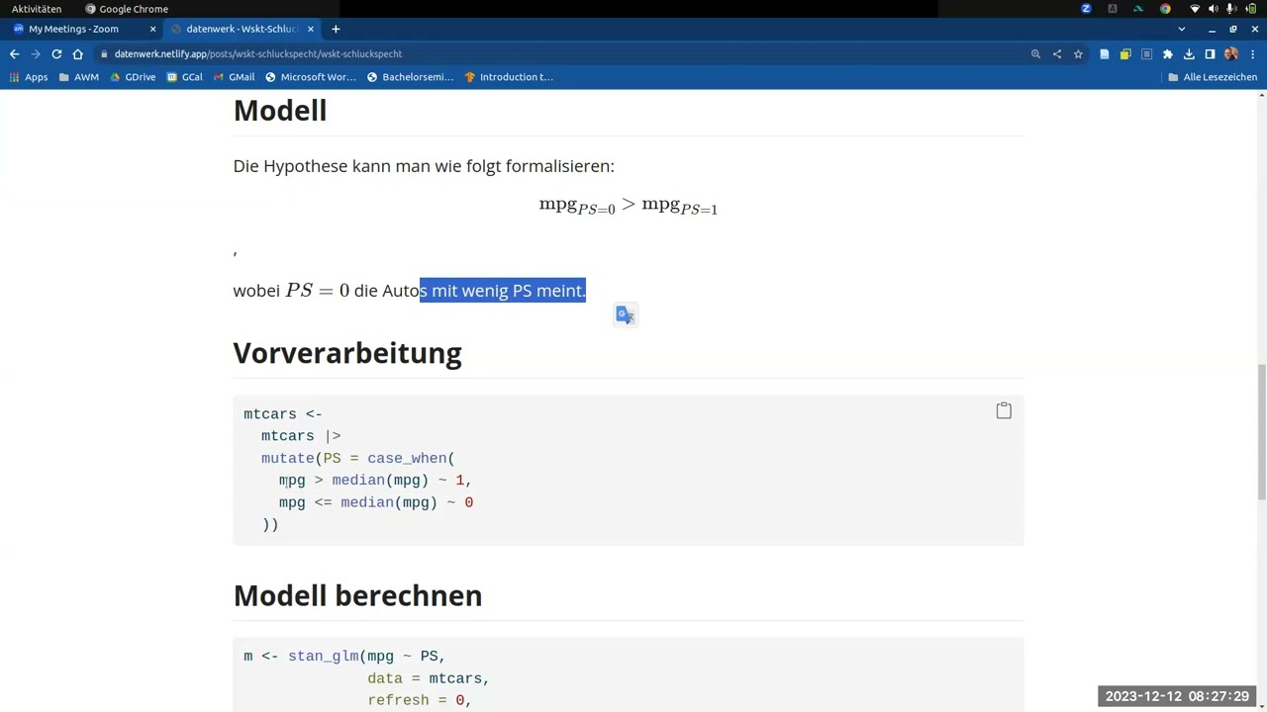Select the datenwerk Wskt-Schluckspecht tab
Image resolution: width=1267 pixels, height=712 pixels.
244,30
